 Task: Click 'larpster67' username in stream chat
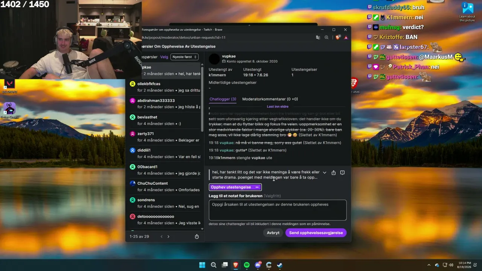(x=414, y=47)
